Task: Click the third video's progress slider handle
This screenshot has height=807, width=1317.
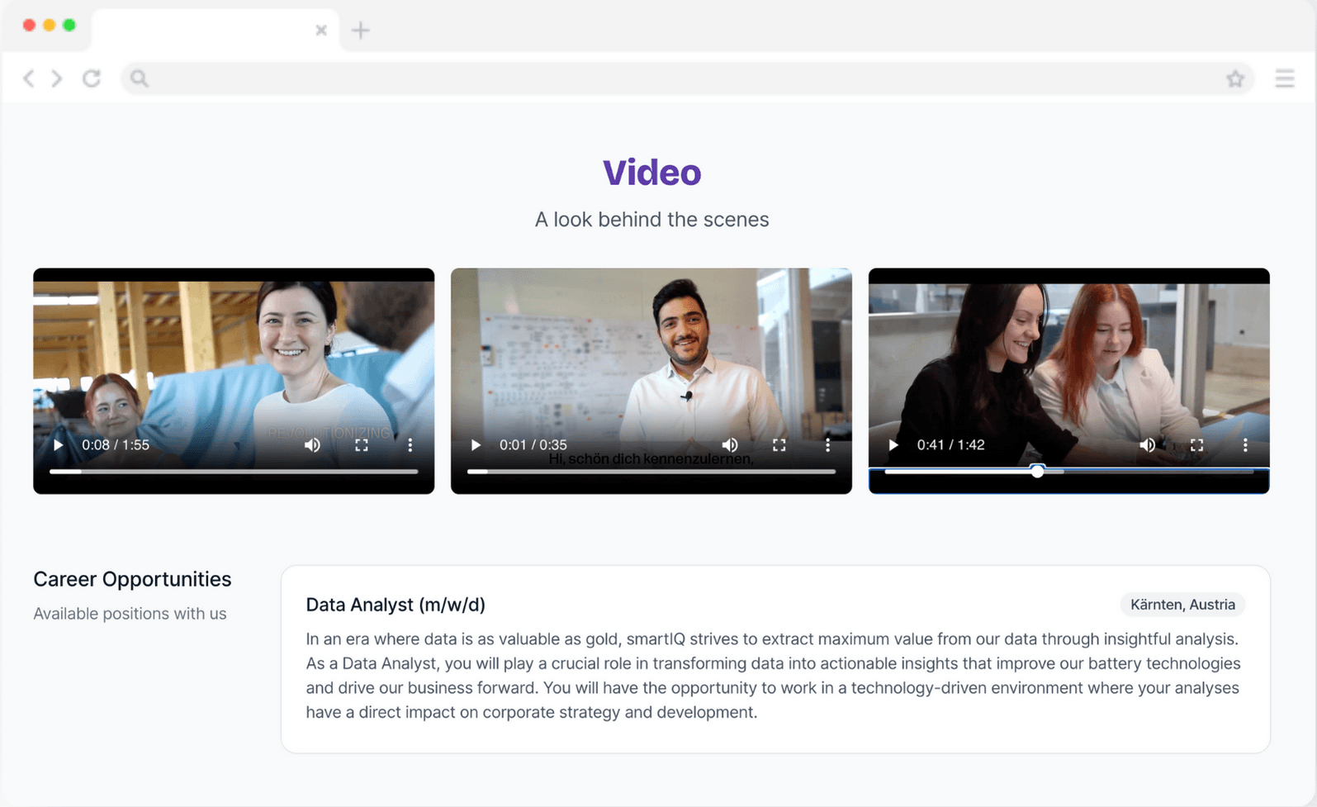Action: coord(1038,471)
